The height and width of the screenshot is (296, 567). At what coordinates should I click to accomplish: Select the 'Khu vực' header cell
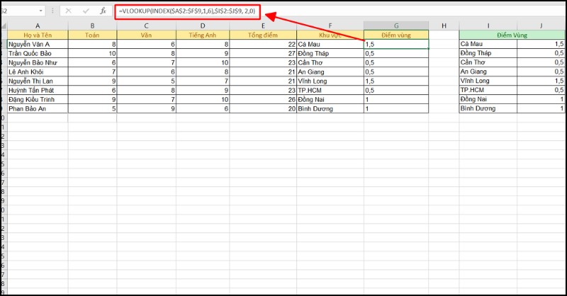pyautogui.click(x=330, y=35)
